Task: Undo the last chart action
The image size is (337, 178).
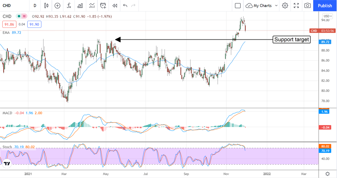Action: coord(125,6)
